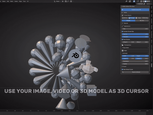
Task: Toggle the viewport overlays icon
Action: pos(134,1)
